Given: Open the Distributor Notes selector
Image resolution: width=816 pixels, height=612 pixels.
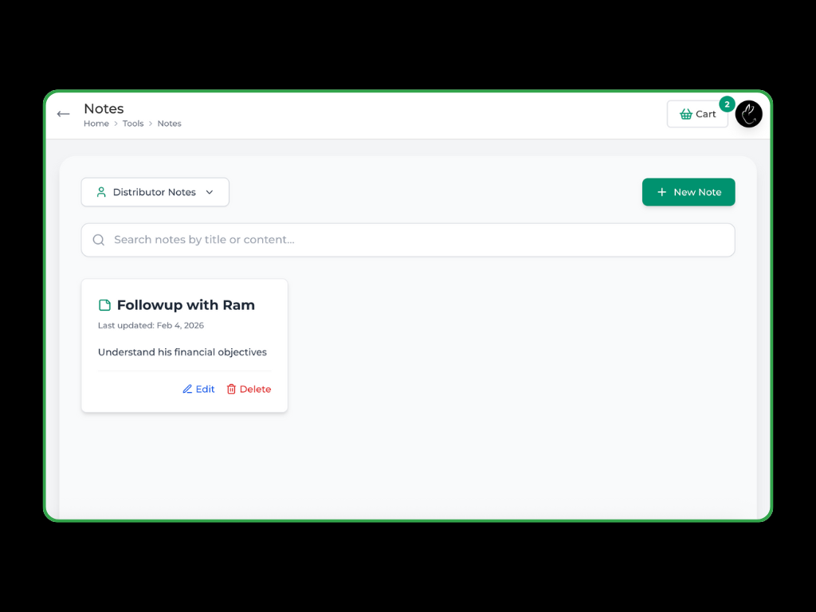Looking at the screenshot, I should coord(155,192).
